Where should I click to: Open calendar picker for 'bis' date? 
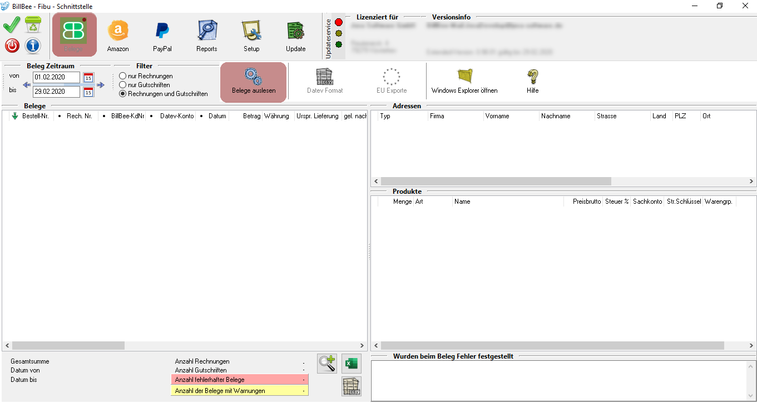[x=88, y=92]
